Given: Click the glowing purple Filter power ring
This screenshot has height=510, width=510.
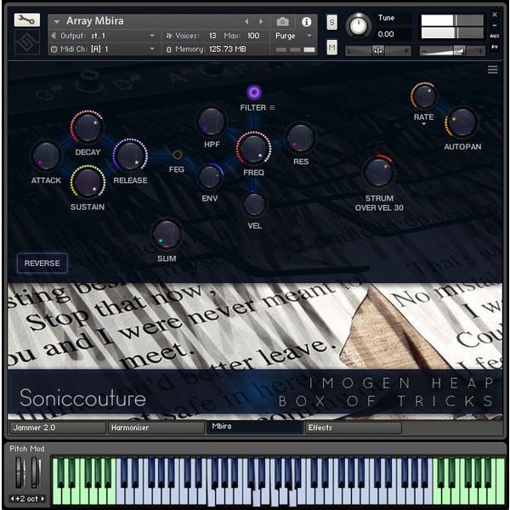Looking at the screenshot, I should pyautogui.click(x=254, y=93).
